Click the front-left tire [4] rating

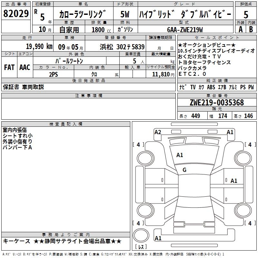click(138, 145)
